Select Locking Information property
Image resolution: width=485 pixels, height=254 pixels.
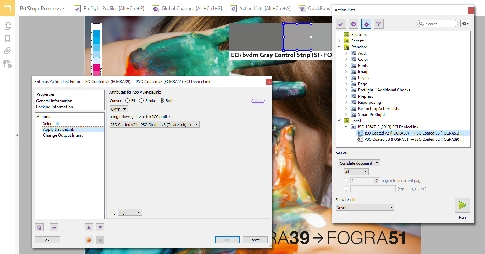tap(55, 107)
